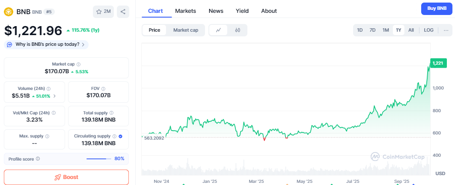Click the Circulating supply verified badge

point(120,136)
